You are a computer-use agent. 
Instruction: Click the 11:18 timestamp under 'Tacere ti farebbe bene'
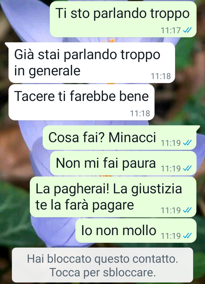(x=140, y=113)
